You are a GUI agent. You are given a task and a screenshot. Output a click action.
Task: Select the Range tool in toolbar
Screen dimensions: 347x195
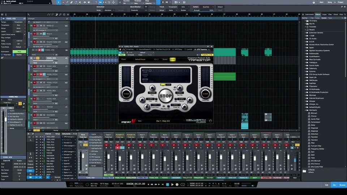63,2
